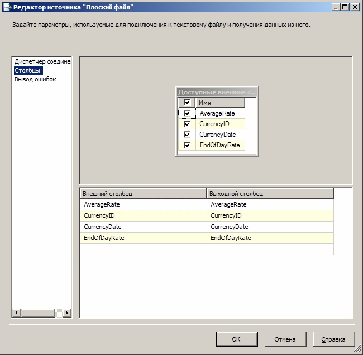Open help with the Справка button
Screen dimensions: 363x355
tap(333, 339)
